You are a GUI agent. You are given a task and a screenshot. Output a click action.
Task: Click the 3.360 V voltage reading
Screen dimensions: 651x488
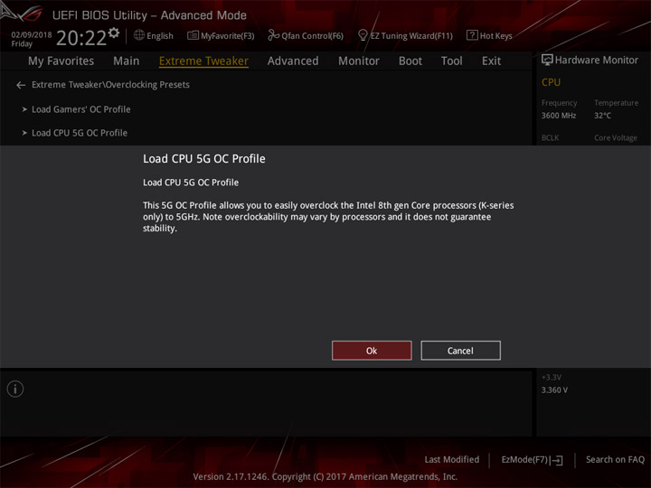[x=554, y=390]
